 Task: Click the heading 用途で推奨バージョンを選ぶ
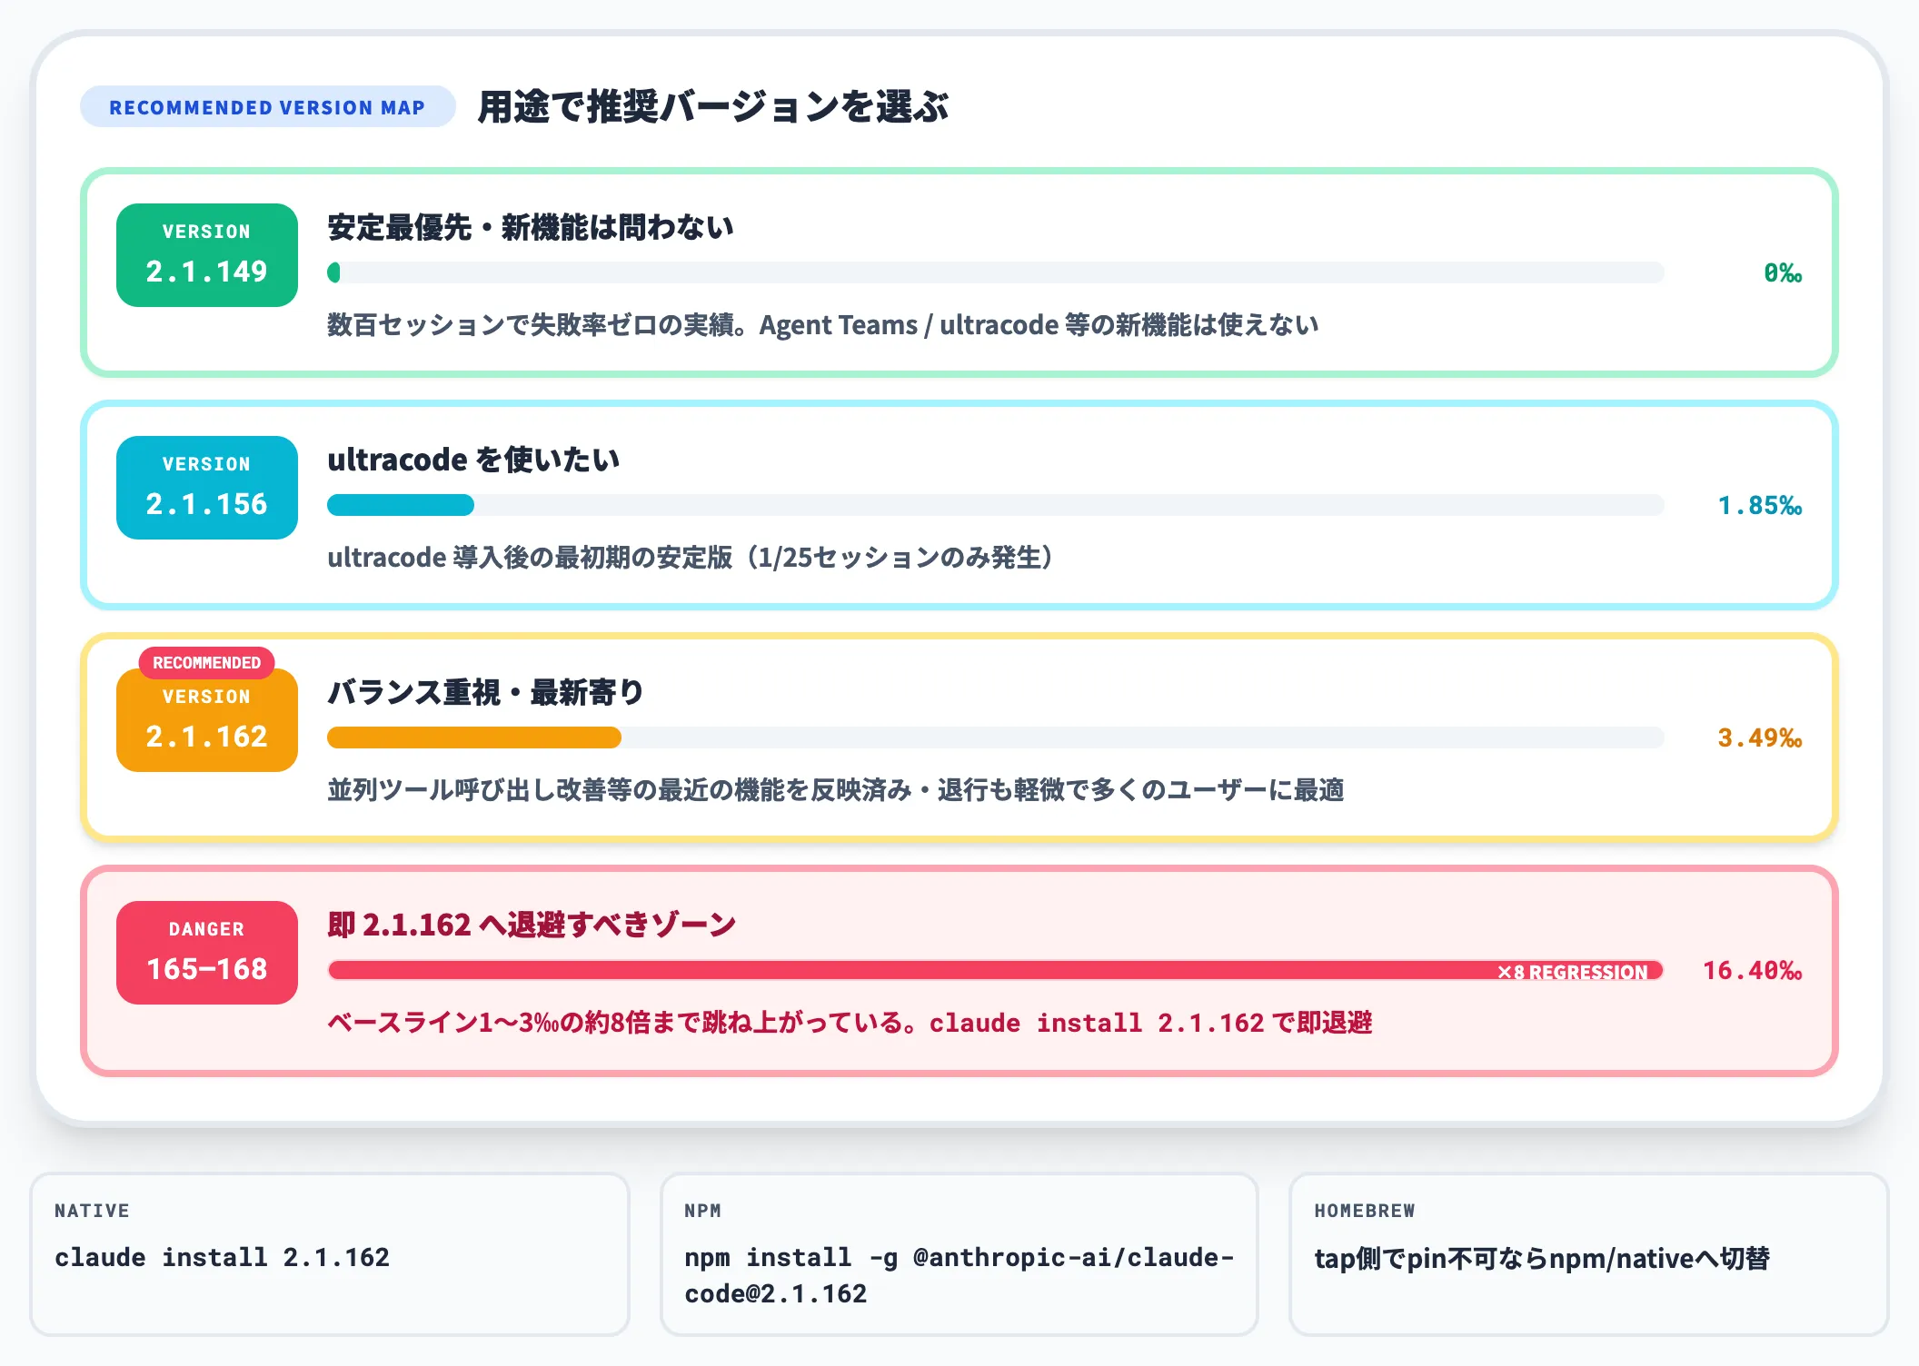click(713, 107)
